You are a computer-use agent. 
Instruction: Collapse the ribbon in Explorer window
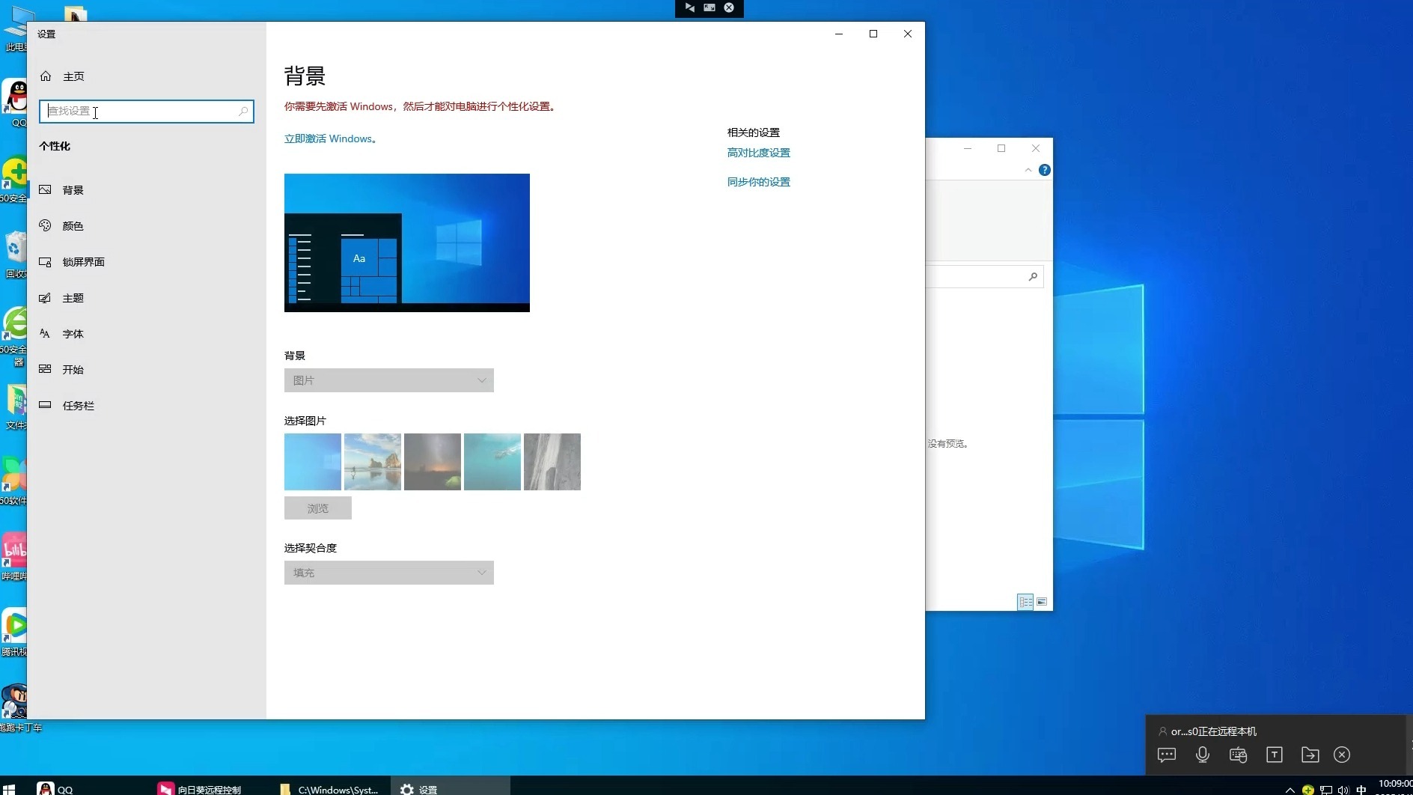[1028, 171]
